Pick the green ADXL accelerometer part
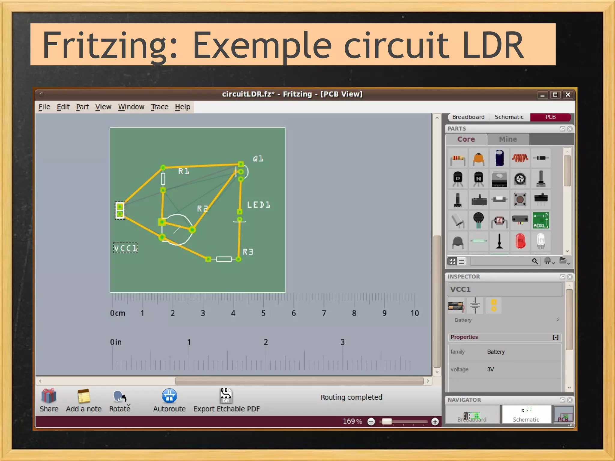The height and width of the screenshot is (461, 615). tap(541, 220)
